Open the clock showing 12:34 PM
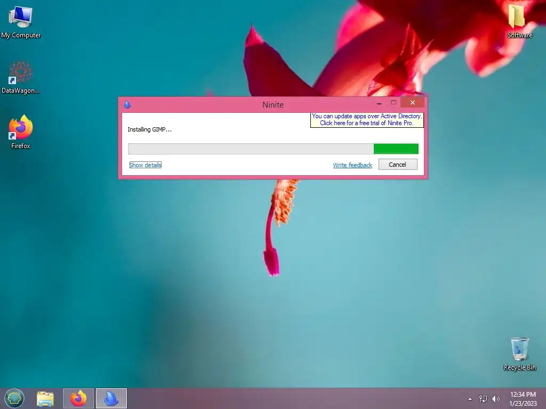The image size is (546, 409). [x=523, y=399]
